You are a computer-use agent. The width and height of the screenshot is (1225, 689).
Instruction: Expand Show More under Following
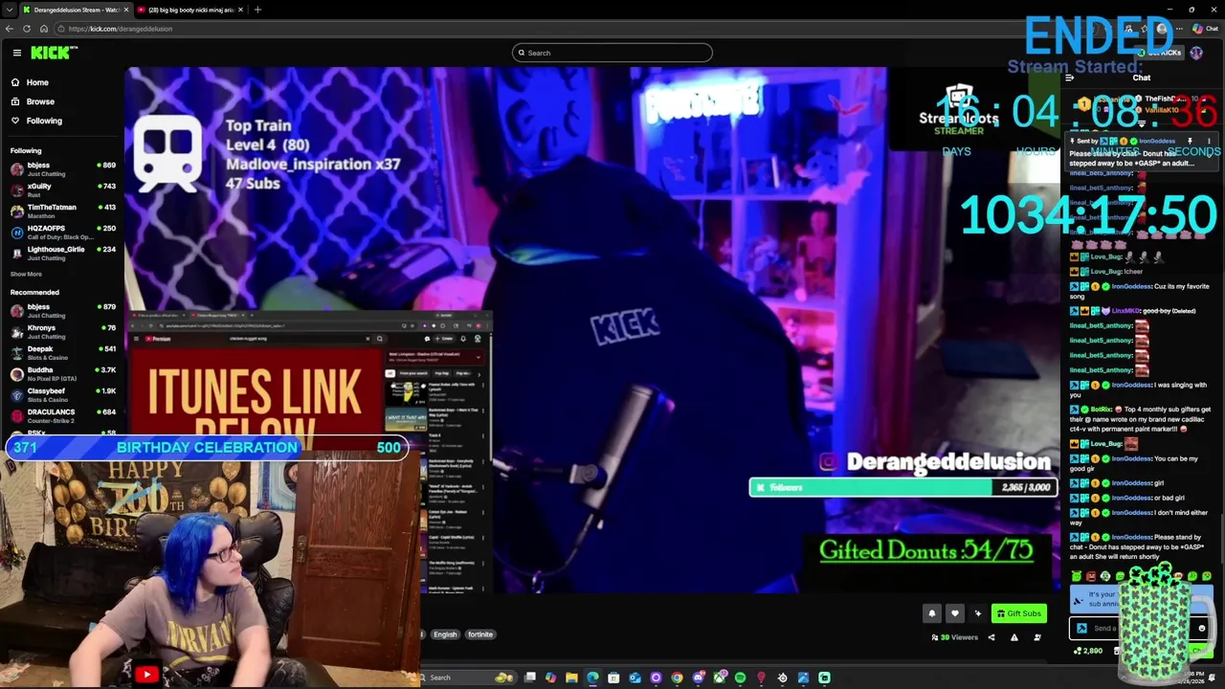[x=26, y=274]
